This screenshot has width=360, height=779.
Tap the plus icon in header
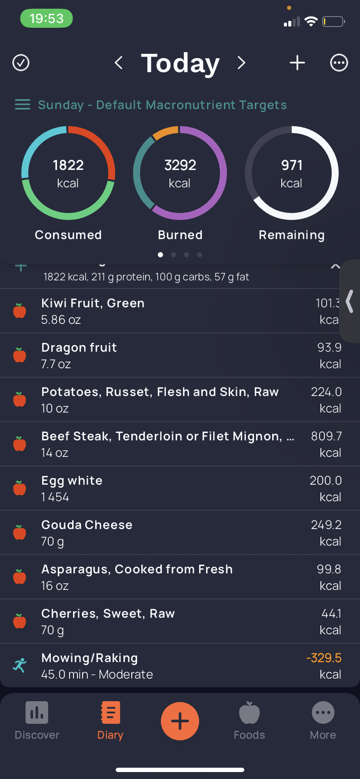pos(297,63)
